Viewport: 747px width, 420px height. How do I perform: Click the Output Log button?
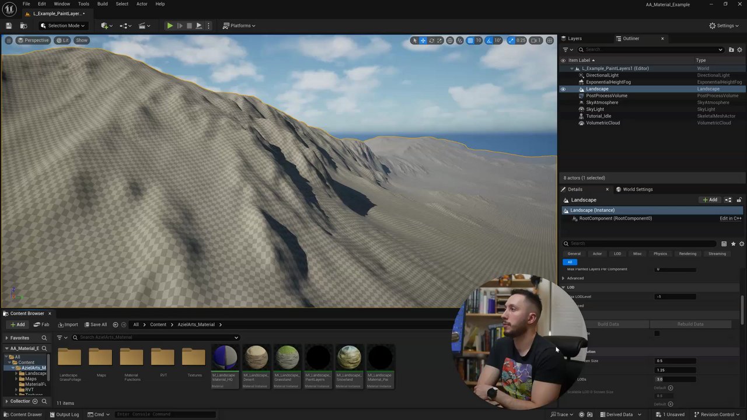click(64, 415)
